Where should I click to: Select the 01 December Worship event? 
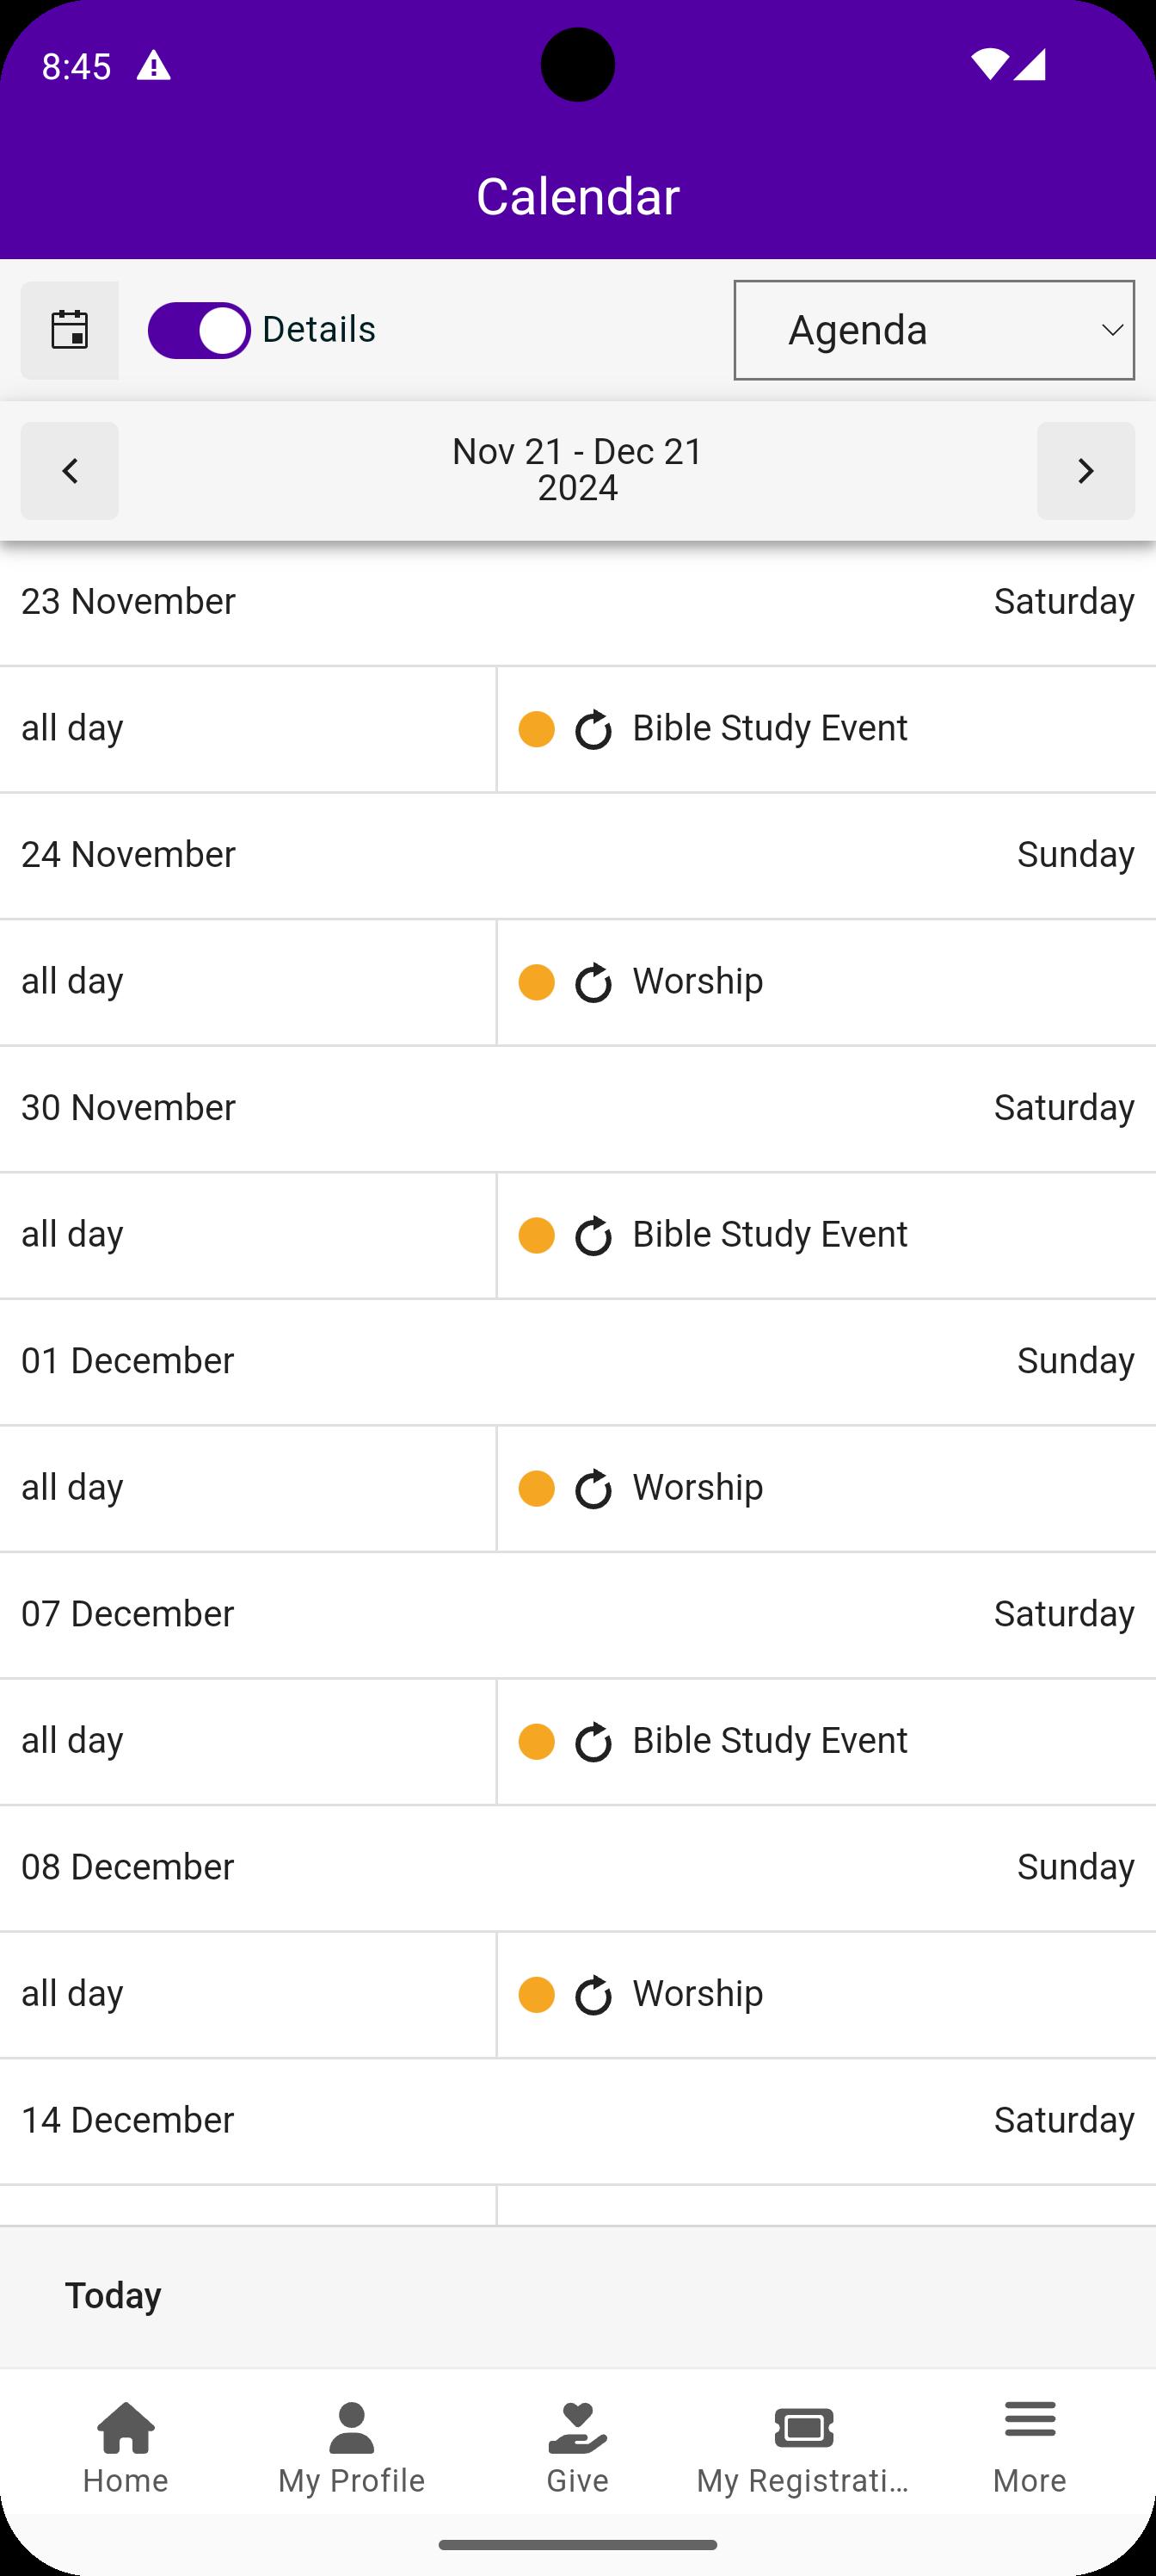point(698,1488)
